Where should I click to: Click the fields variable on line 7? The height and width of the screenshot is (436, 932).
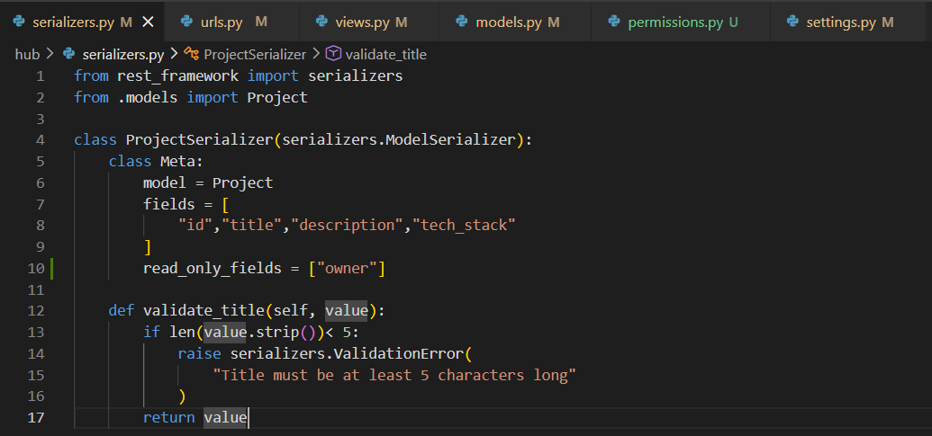point(168,204)
